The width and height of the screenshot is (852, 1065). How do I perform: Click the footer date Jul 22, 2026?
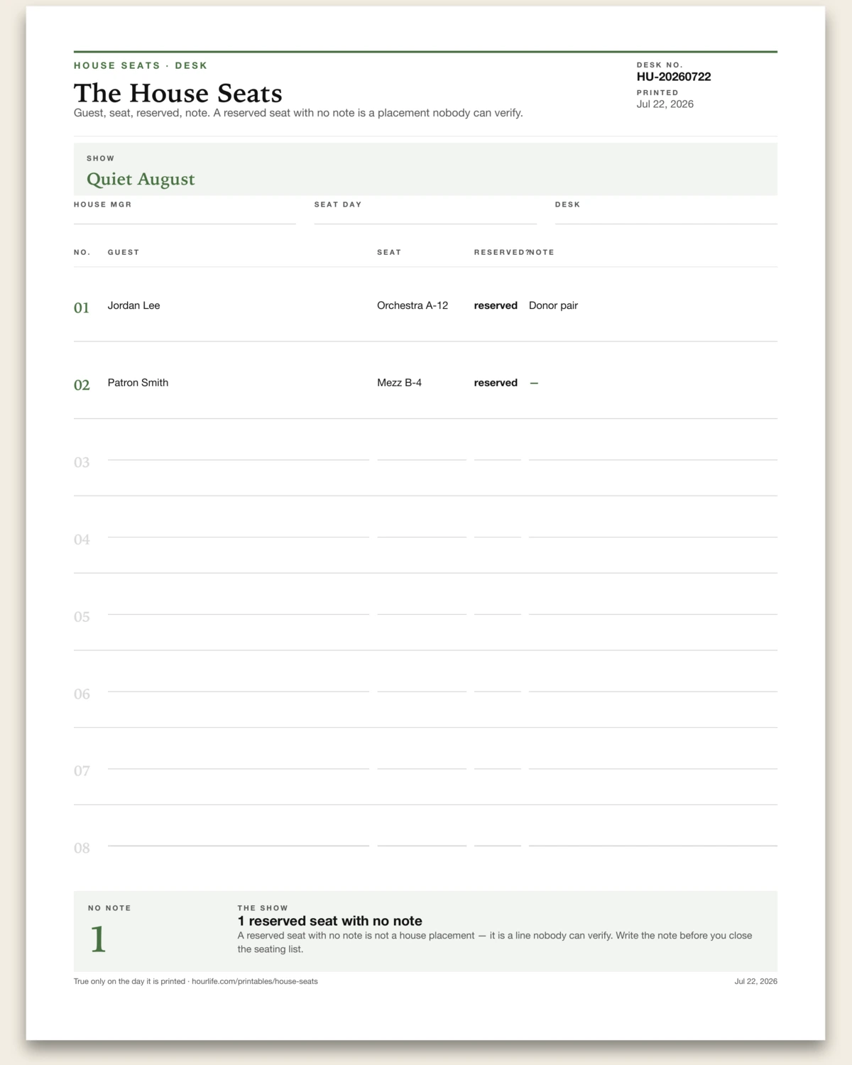click(x=756, y=981)
